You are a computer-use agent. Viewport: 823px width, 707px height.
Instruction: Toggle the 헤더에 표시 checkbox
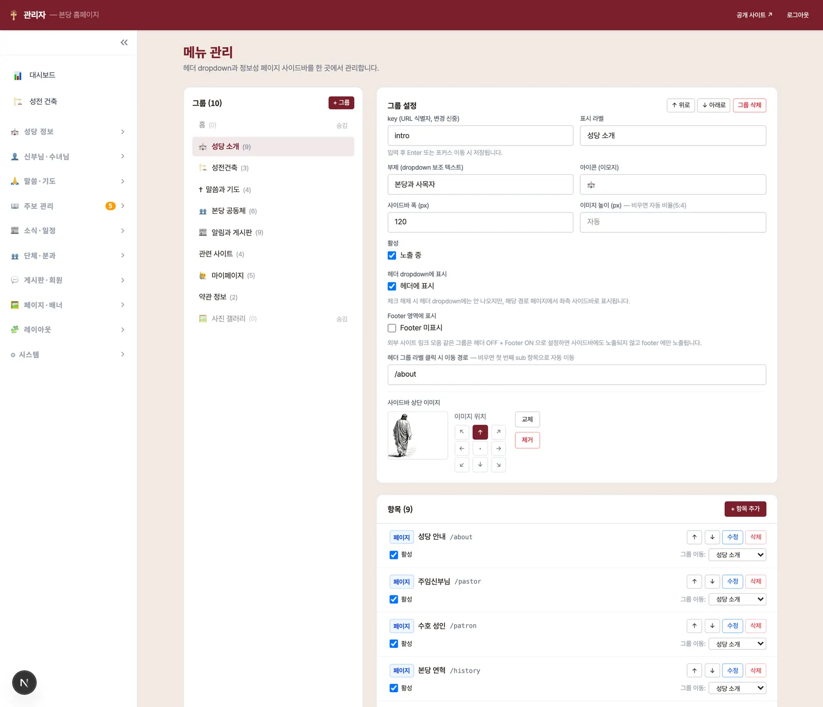[x=392, y=286]
